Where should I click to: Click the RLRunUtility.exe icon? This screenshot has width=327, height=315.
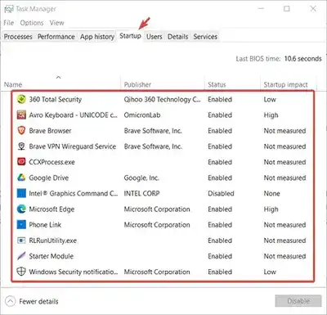pyautogui.click(x=21, y=241)
